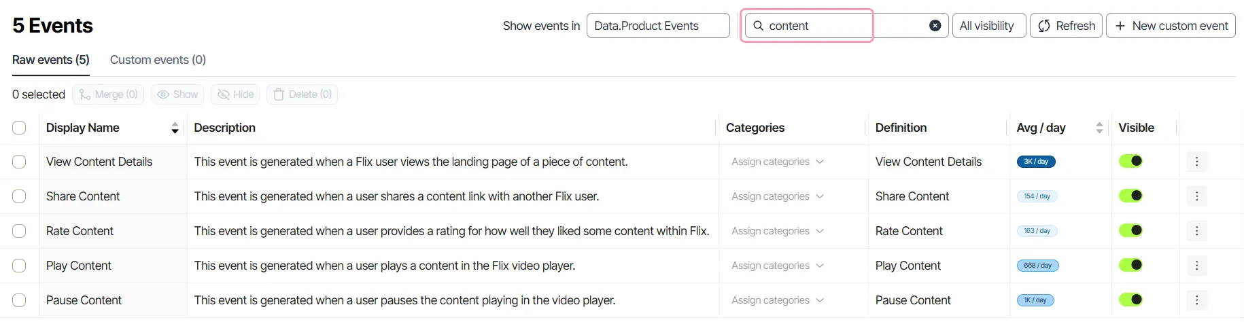Click the Categories column header
1244x322 pixels.
(755, 128)
